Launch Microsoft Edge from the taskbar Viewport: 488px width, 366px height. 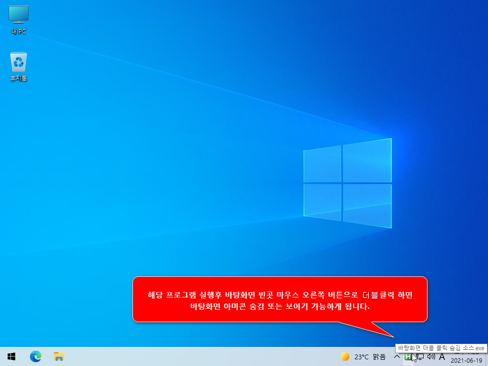pyautogui.click(x=35, y=356)
